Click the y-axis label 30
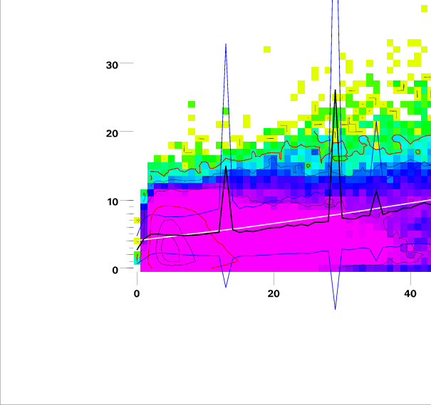431x405 pixels. (x=111, y=65)
